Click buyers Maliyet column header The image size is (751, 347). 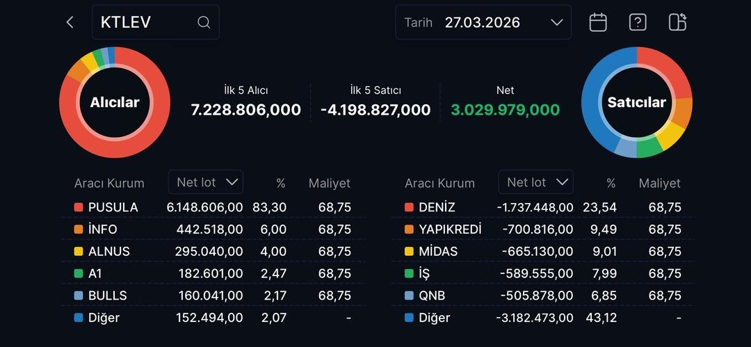coord(330,184)
